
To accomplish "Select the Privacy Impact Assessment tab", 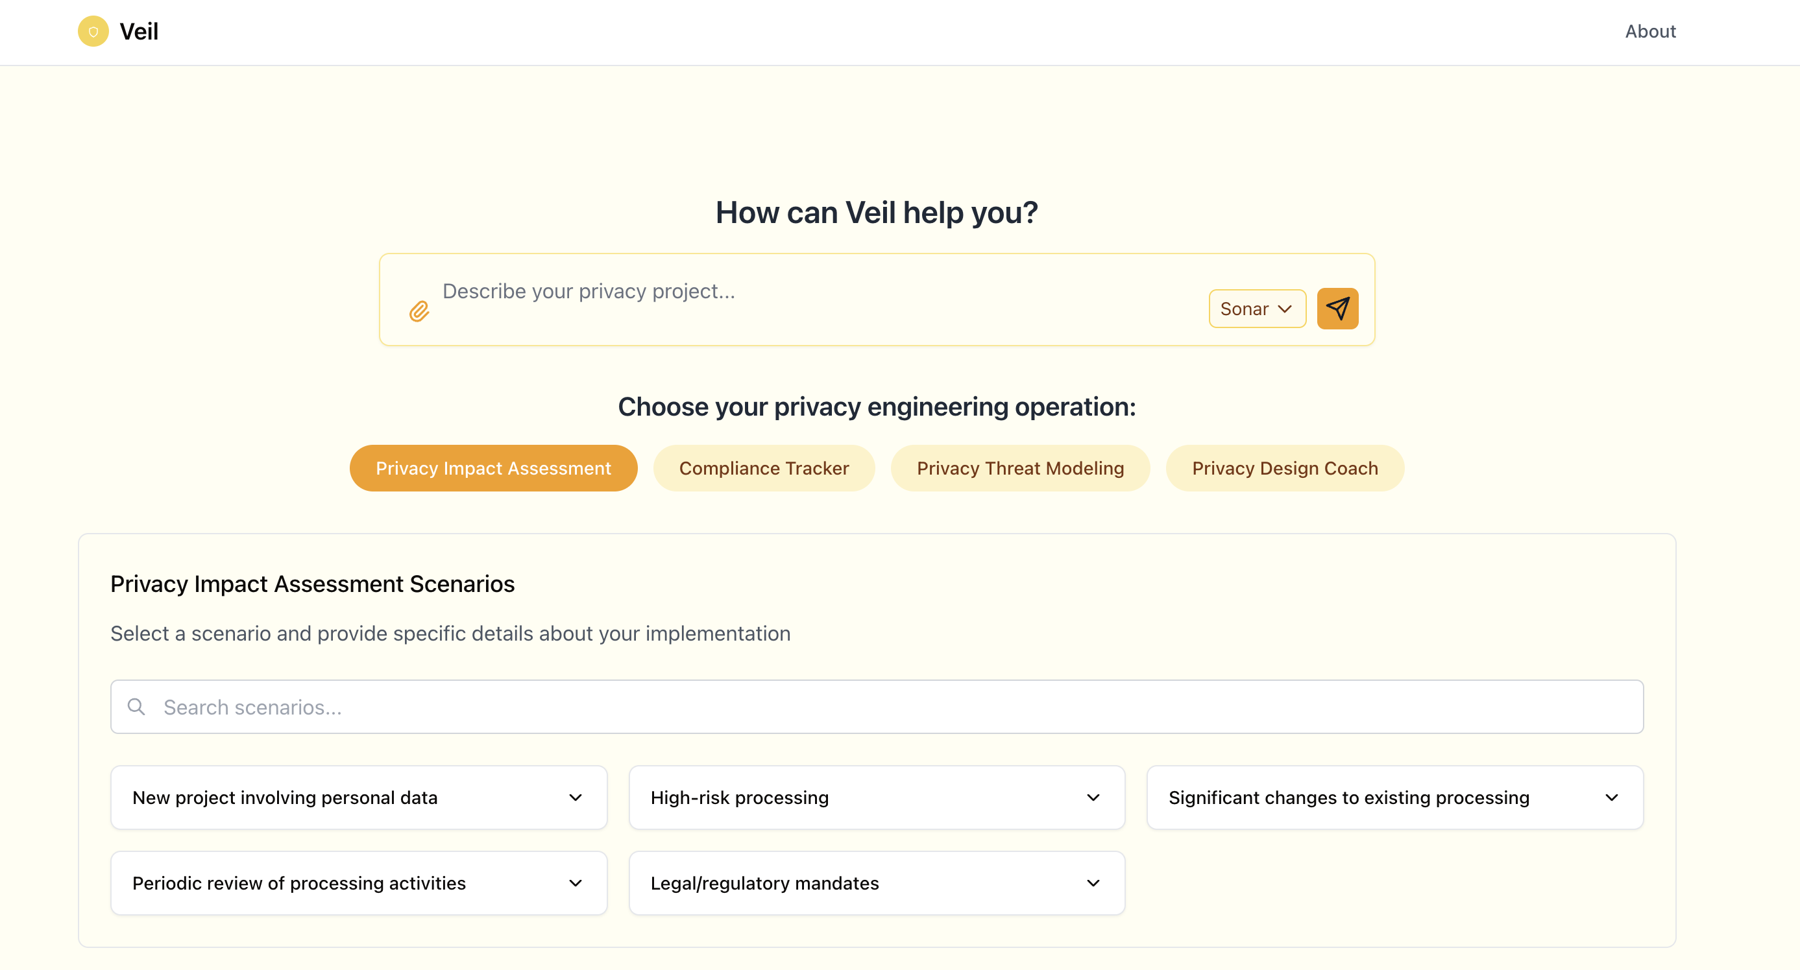I will [x=493, y=468].
